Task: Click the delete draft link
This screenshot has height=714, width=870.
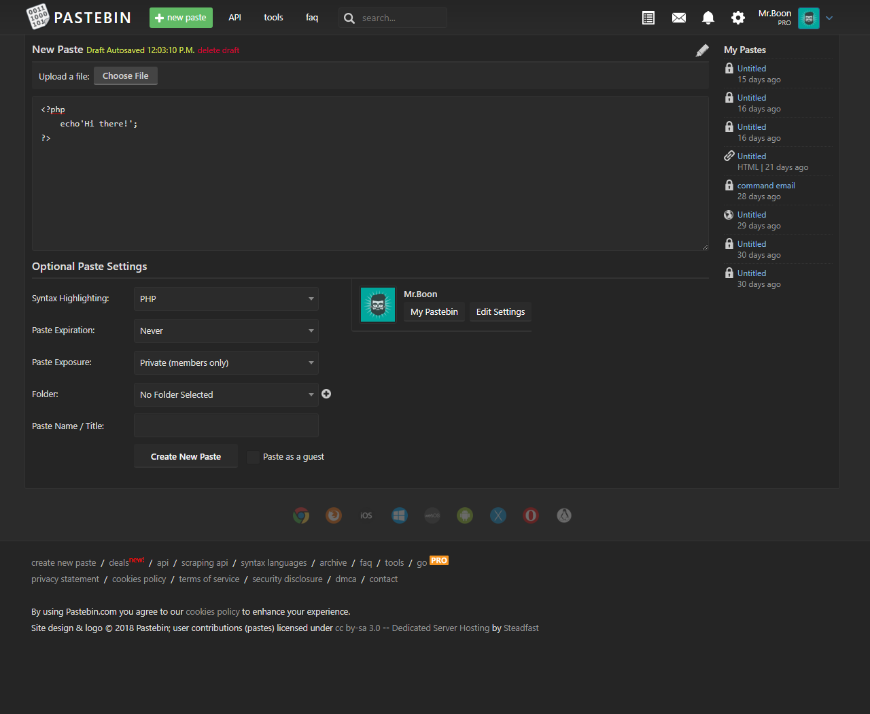Action: pos(218,50)
